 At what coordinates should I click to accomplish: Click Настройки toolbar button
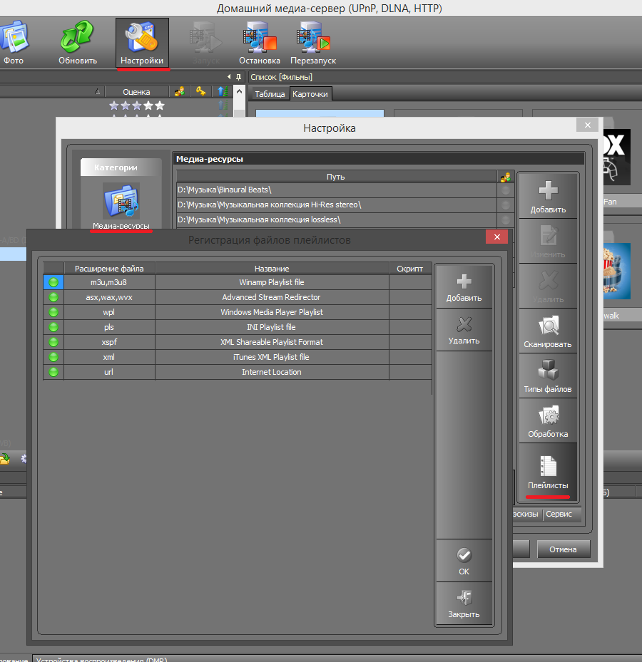(142, 44)
